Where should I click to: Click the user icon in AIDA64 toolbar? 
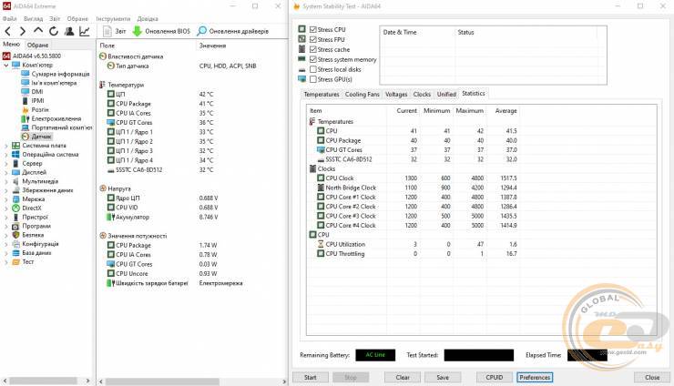tap(69, 31)
